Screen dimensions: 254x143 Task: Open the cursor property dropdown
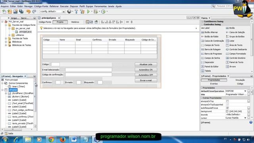click(x=245, y=118)
